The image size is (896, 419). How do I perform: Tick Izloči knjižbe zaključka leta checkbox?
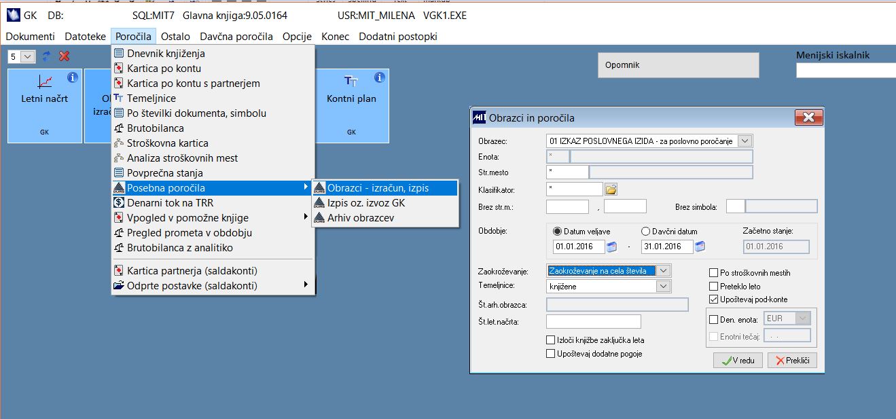pos(550,340)
